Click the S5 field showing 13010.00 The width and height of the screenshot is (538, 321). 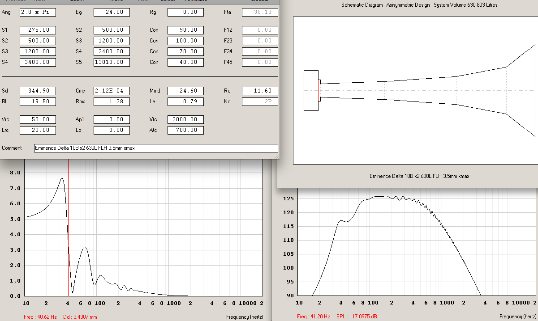tap(112, 62)
